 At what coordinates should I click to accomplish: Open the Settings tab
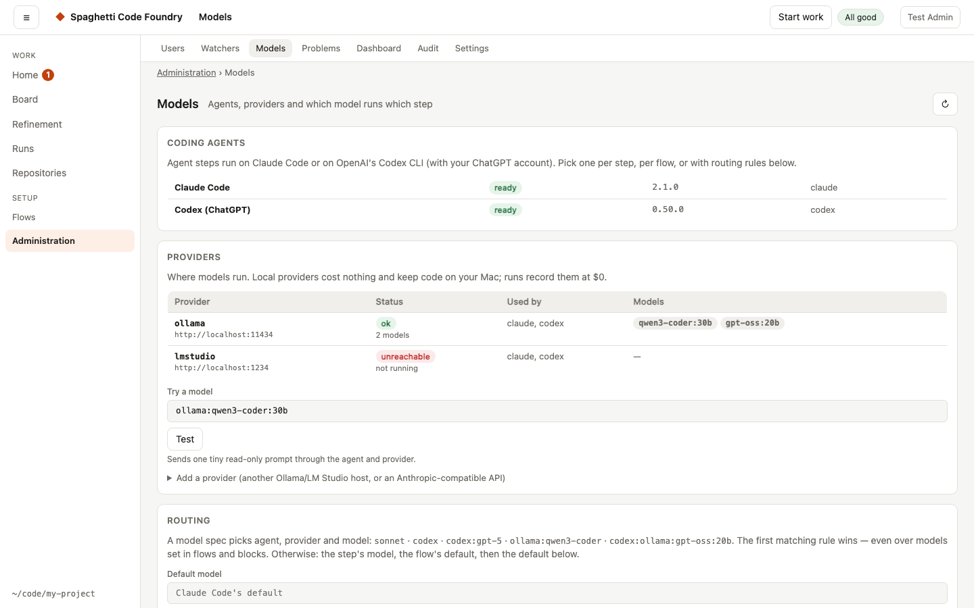click(471, 48)
